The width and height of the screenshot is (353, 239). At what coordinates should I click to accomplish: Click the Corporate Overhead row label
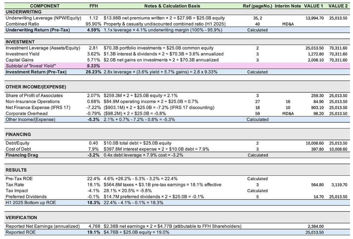click(26, 114)
